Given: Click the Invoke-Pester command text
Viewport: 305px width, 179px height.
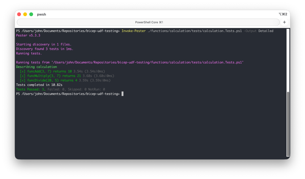Looking at the screenshot, I should coord(134,31).
